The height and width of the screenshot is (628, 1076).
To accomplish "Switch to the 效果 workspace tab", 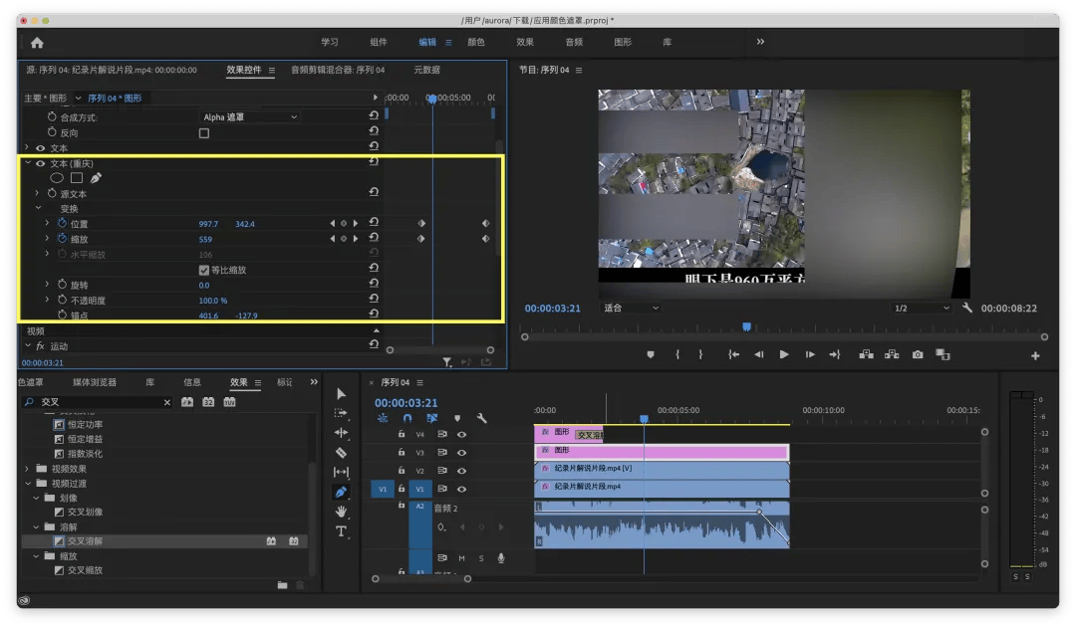I will click(x=525, y=42).
